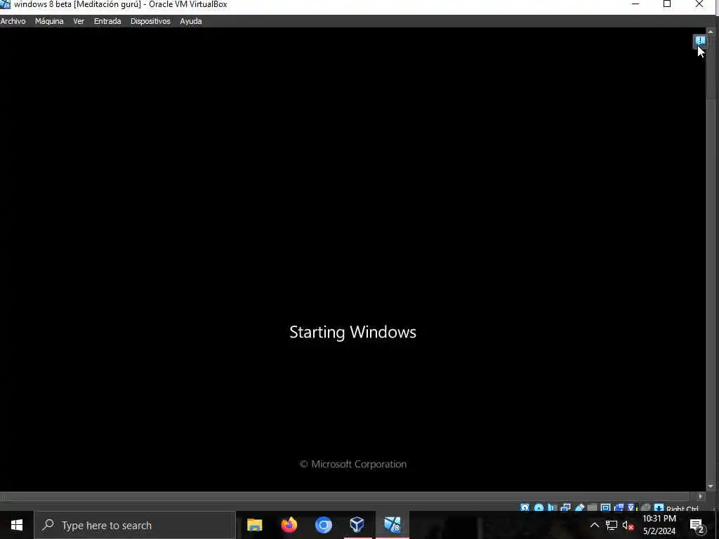Click the optical drive status icon
The width and height of the screenshot is (719, 539).
tap(539, 508)
